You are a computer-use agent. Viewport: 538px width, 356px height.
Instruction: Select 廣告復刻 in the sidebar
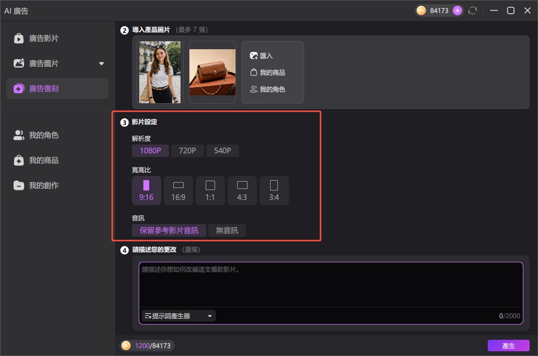(x=57, y=88)
